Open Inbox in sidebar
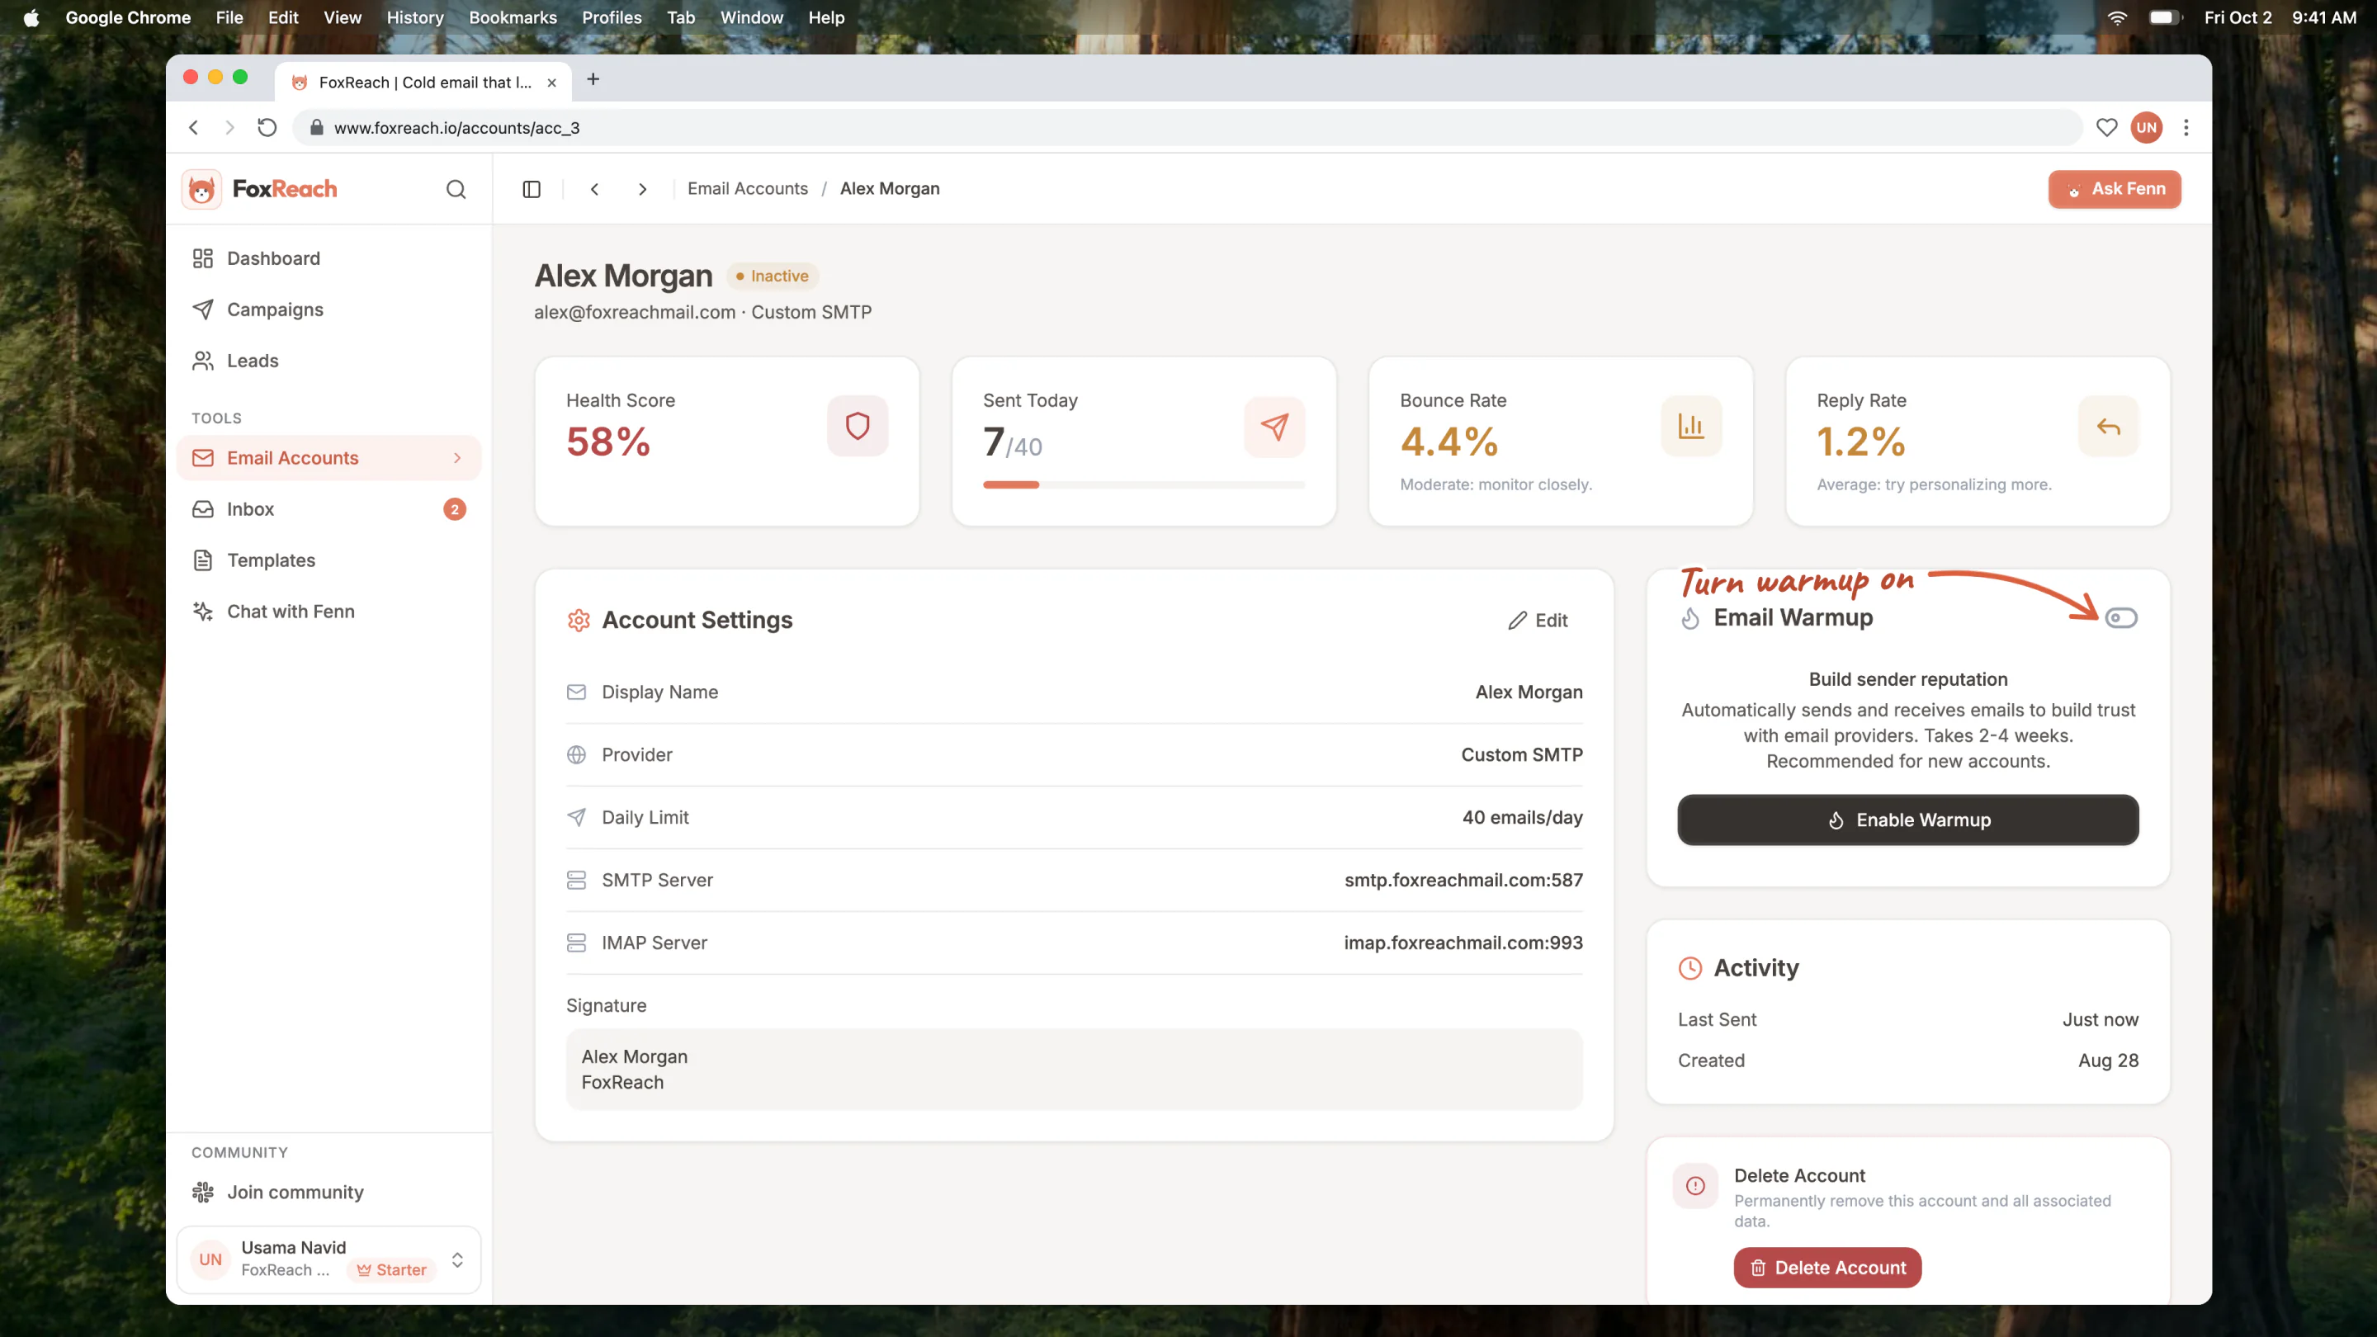The height and width of the screenshot is (1337, 2377). 328,509
